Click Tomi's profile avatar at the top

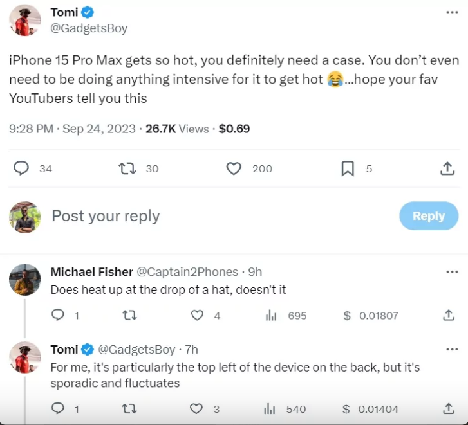[x=26, y=20]
